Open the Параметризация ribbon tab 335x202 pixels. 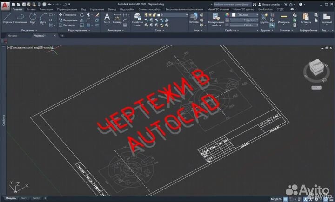coord(67,9)
